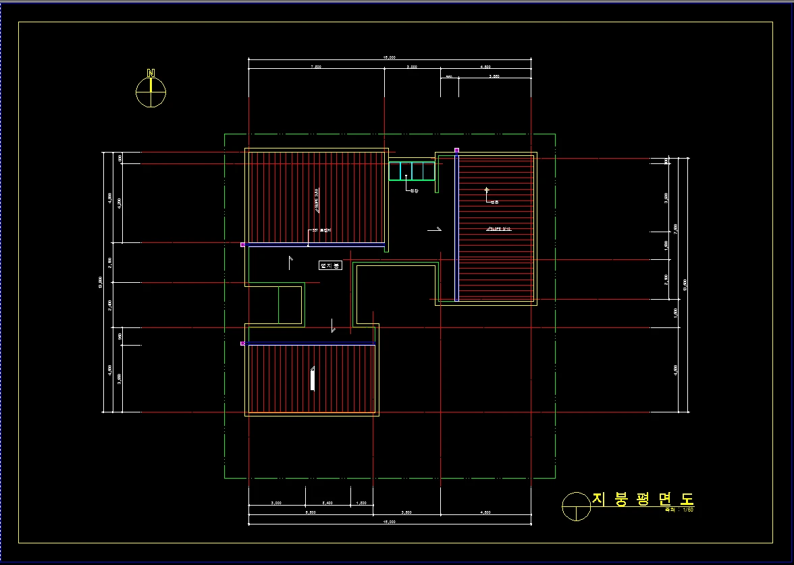This screenshot has width=794, height=565.
Task: Click the downward drainage arrow above bottom roof
Action: point(333,327)
